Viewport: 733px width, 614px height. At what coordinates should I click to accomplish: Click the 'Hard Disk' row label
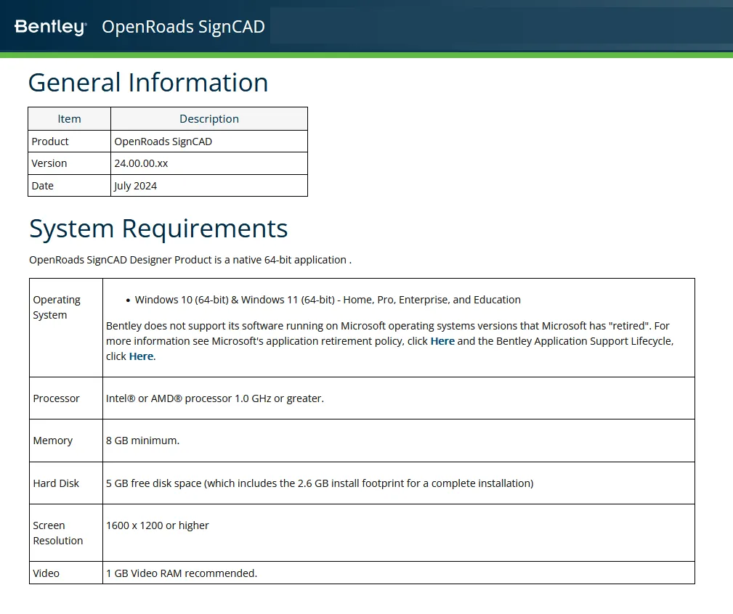tap(56, 483)
